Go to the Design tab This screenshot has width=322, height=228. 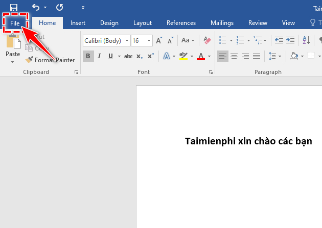(109, 23)
